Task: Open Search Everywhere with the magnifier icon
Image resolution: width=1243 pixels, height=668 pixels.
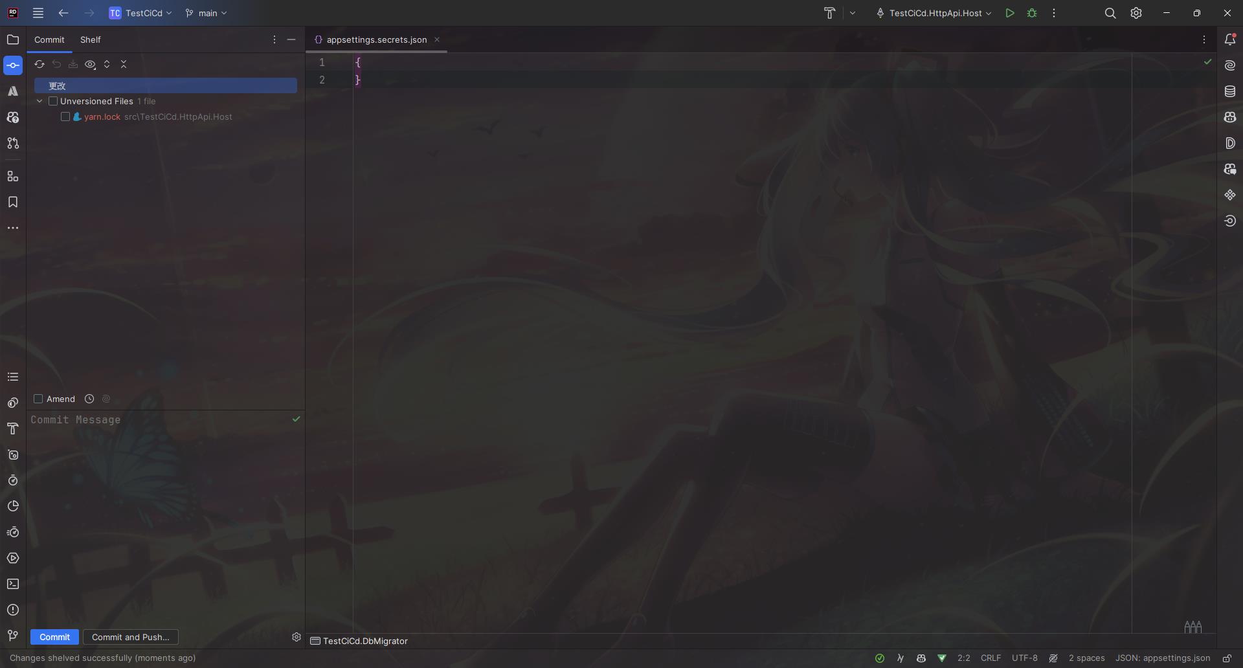Action: pos(1110,13)
